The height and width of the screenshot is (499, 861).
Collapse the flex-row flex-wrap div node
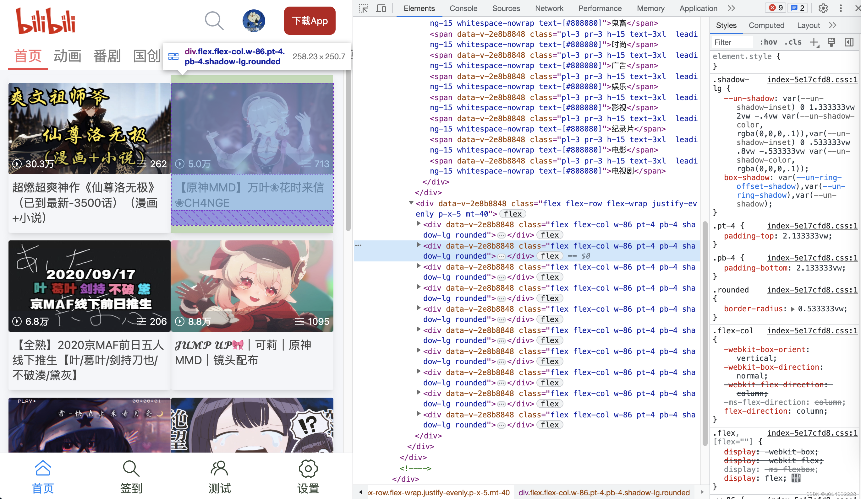(411, 203)
